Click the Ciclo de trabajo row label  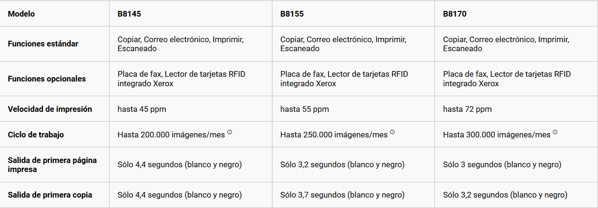[36, 135]
